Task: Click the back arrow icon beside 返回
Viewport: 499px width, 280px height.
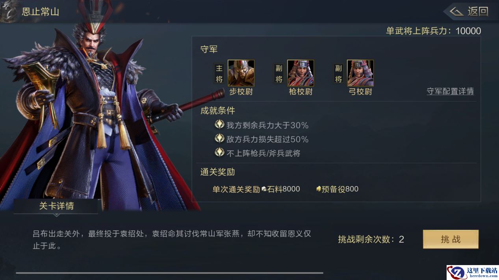Action: click(x=456, y=11)
